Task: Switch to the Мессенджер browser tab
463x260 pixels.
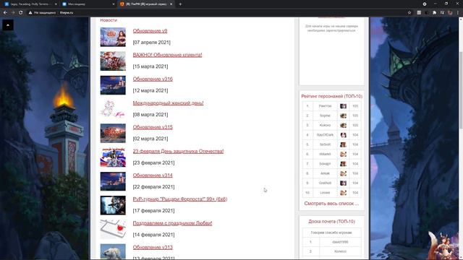Action: click(88, 4)
